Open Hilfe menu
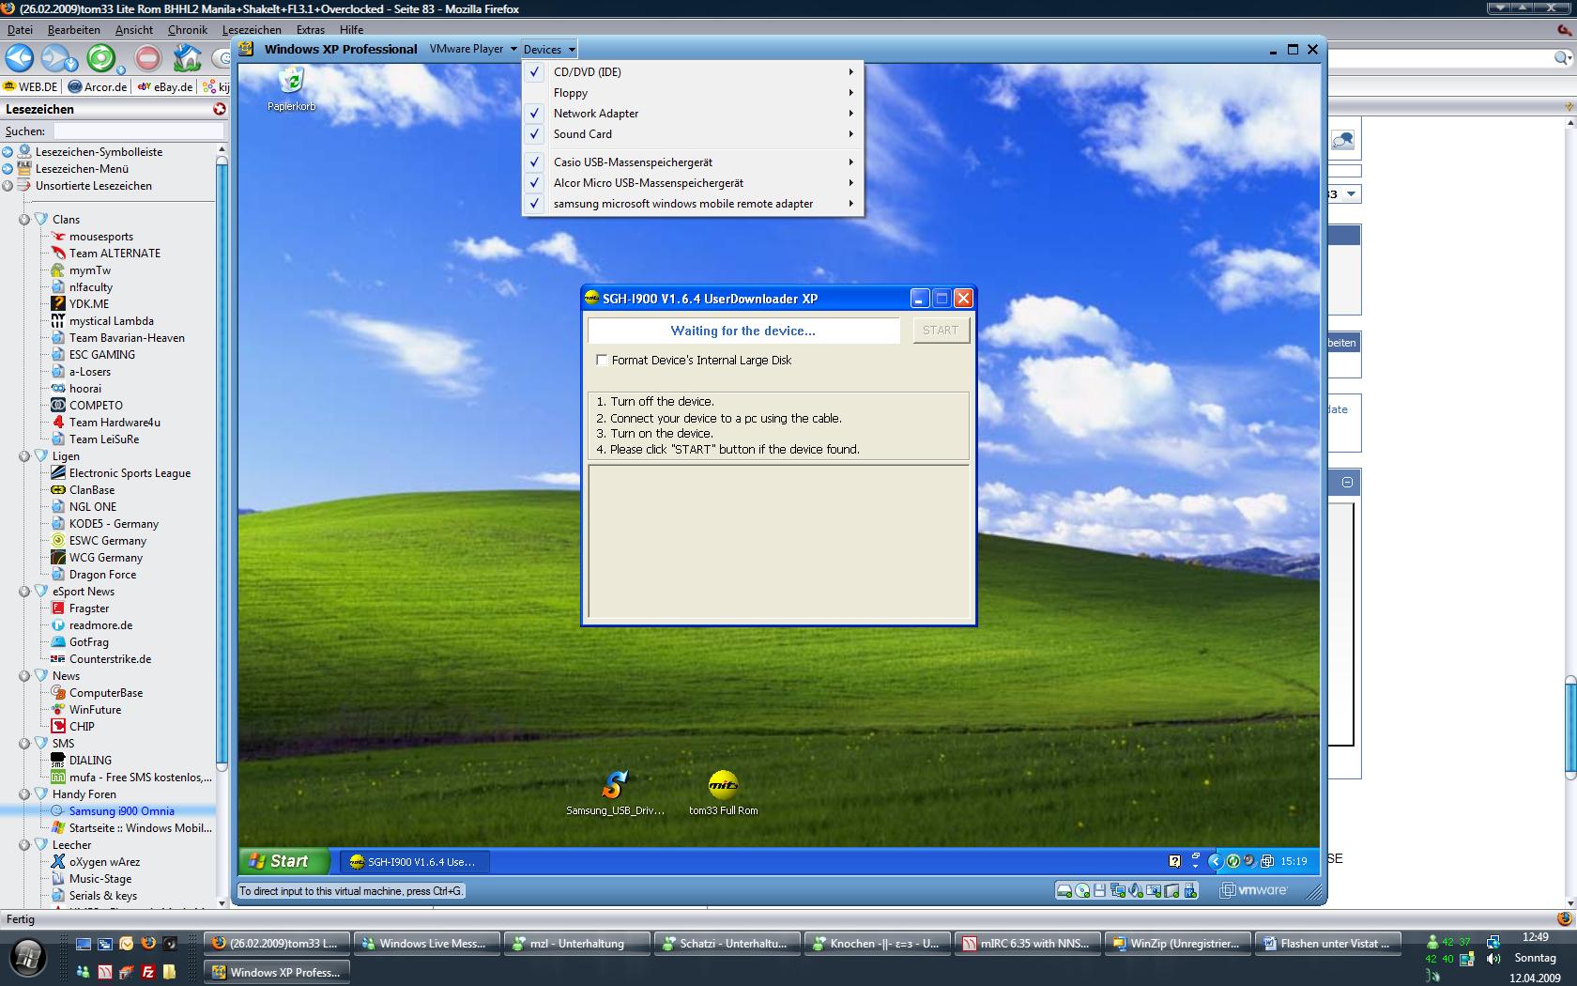1577x986 pixels. pyautogui.click(x=351, y=30)
